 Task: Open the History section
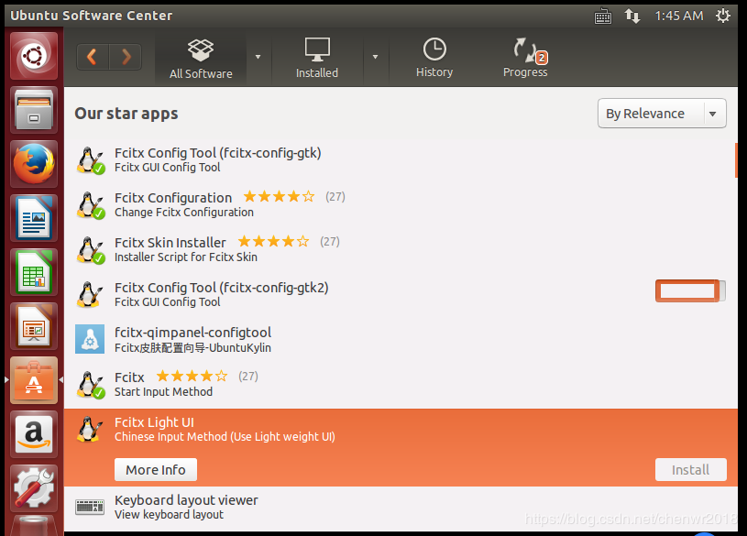(434, 58)
